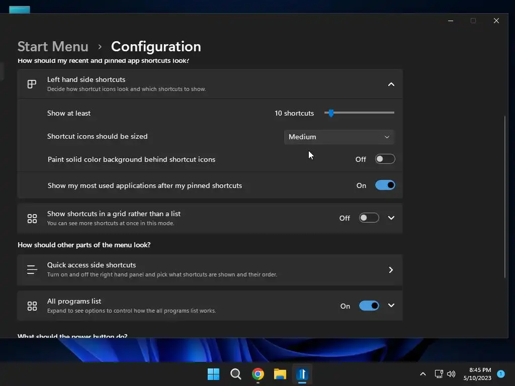Screen dimensions: 515x386
Task: Open Quick access side shortcuts page arrow
Action: [391, 270]
